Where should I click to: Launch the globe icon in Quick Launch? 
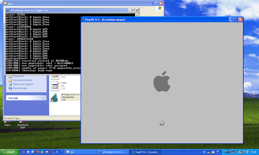28,152
